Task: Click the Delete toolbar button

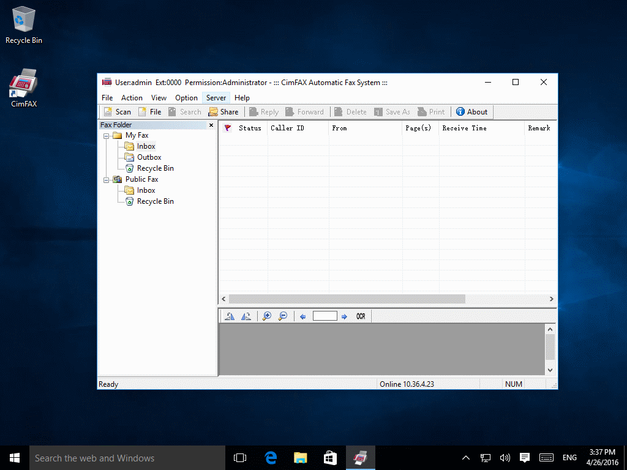Action: (x=351, y=112)
